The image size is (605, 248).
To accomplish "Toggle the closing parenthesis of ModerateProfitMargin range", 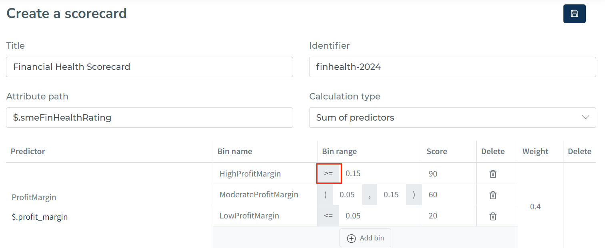I will click(414, 195).
